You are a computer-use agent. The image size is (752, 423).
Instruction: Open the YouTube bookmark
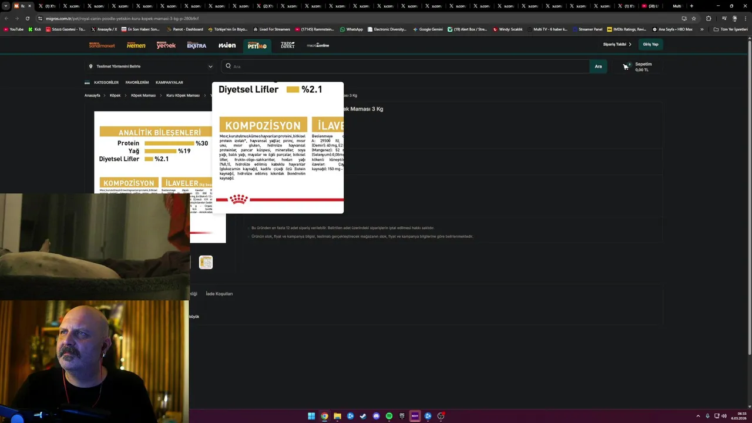coord(14,29)
